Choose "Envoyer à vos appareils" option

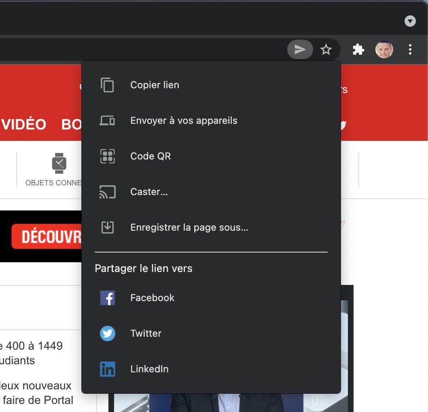[184, 121]
